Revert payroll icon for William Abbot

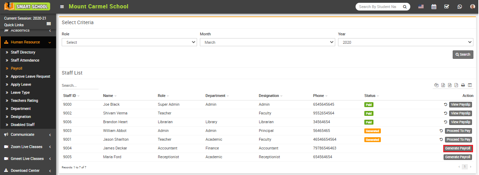(x=441, y=131)
